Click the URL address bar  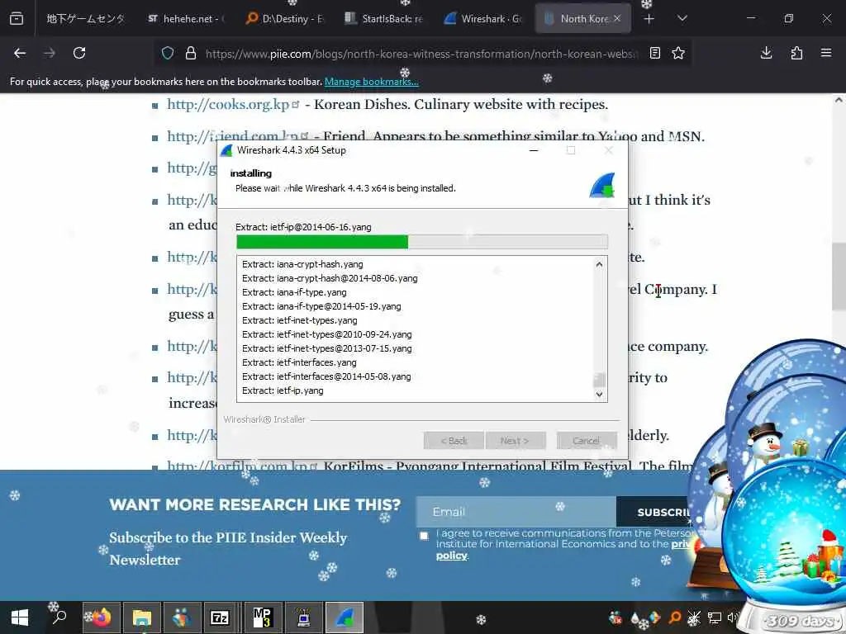click(421, 54)
